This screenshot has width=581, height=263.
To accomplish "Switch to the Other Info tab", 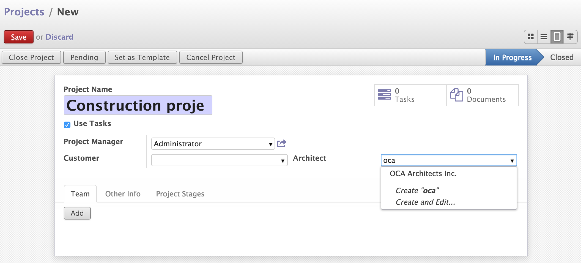I will (123, 194).
